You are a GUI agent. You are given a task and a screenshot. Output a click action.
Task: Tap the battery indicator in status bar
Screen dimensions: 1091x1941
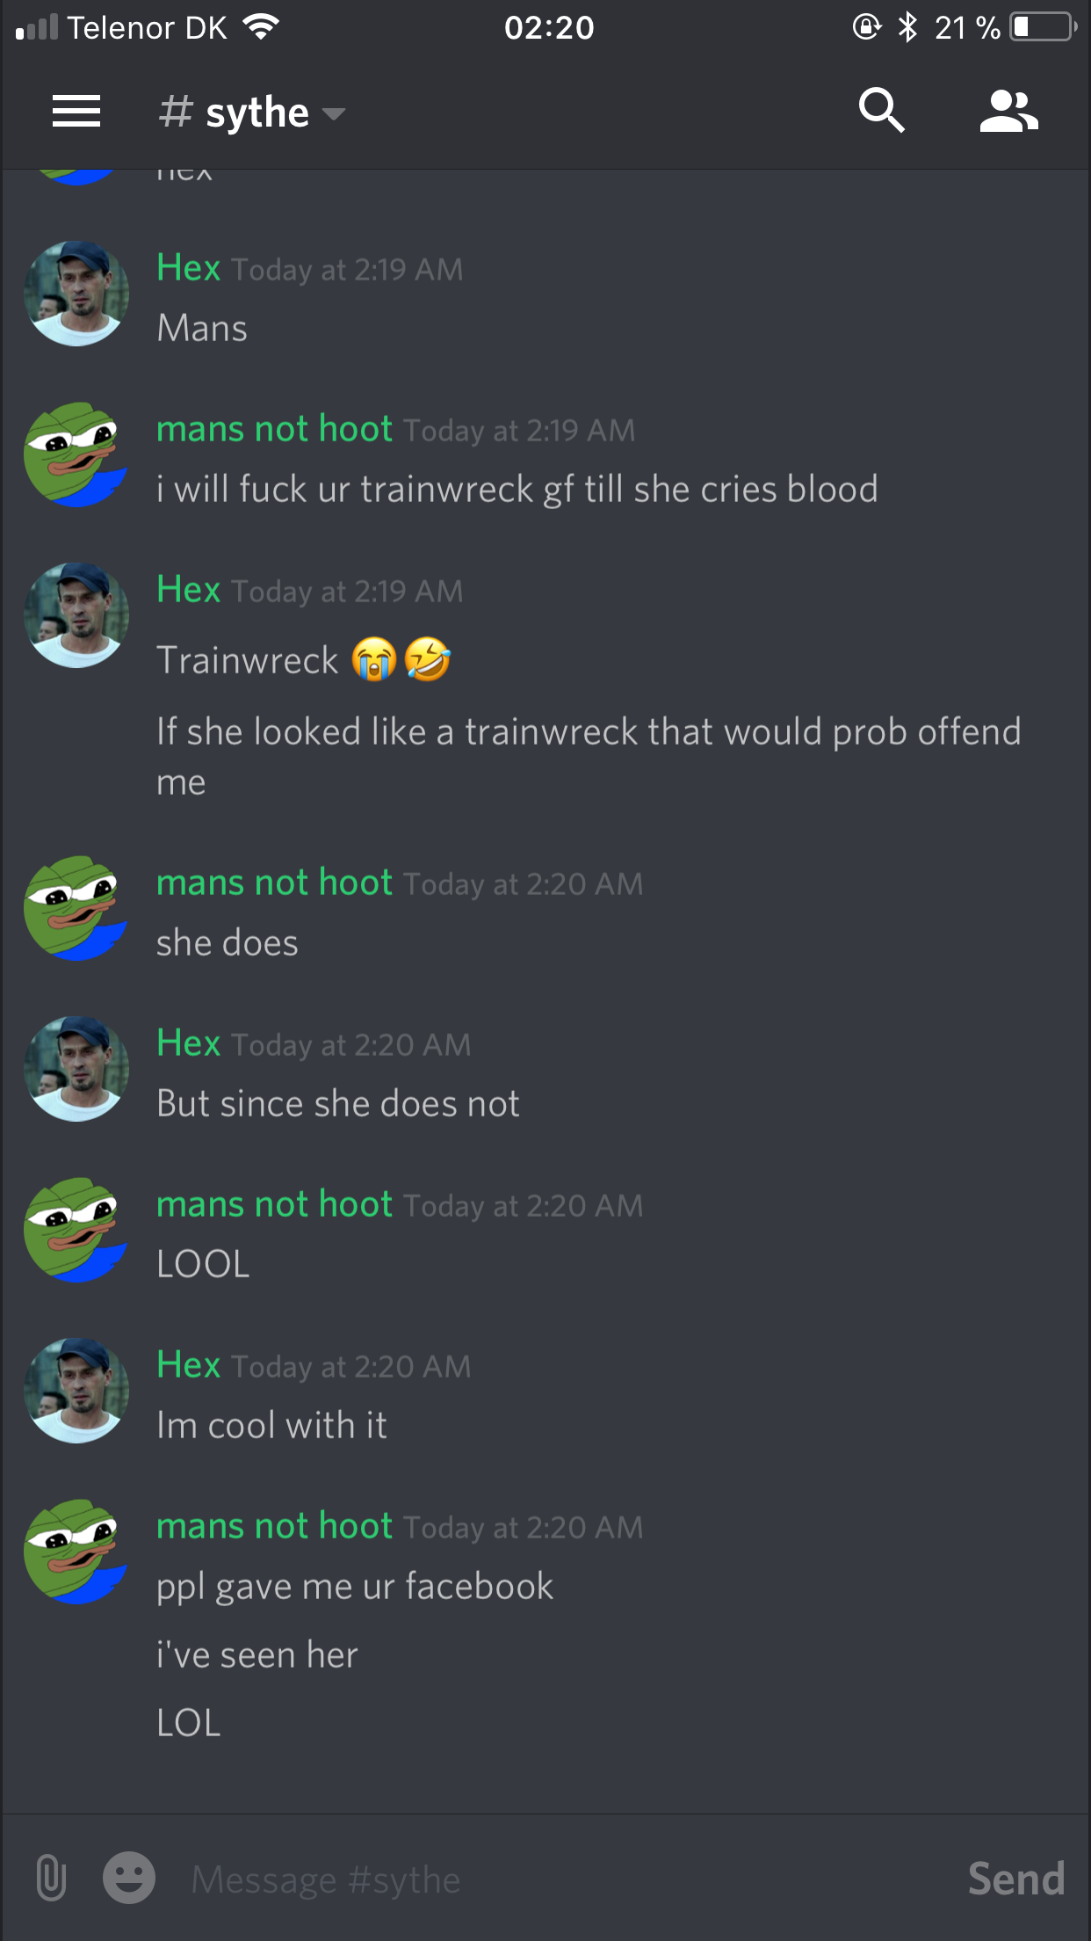pos(1044,27)
